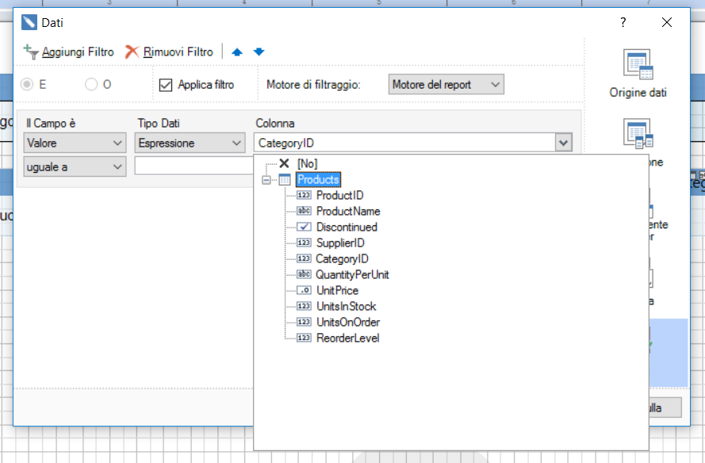Choose ProductID column

(340, 195)
